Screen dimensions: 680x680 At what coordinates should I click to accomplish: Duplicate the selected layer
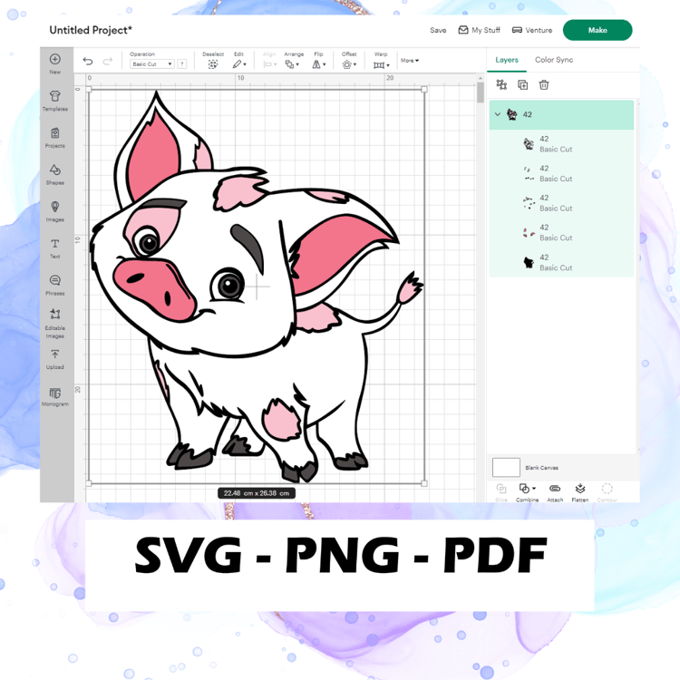coord(522,84)
